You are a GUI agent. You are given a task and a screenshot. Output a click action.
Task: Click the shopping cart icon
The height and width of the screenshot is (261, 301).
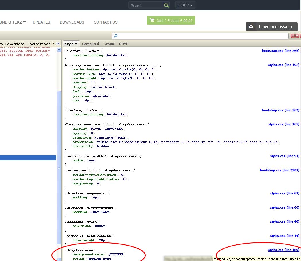click(152, 21)
